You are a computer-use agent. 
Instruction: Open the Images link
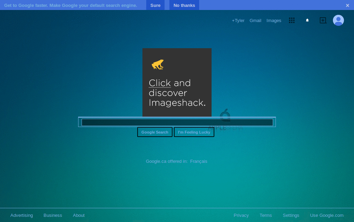point(274,20)
